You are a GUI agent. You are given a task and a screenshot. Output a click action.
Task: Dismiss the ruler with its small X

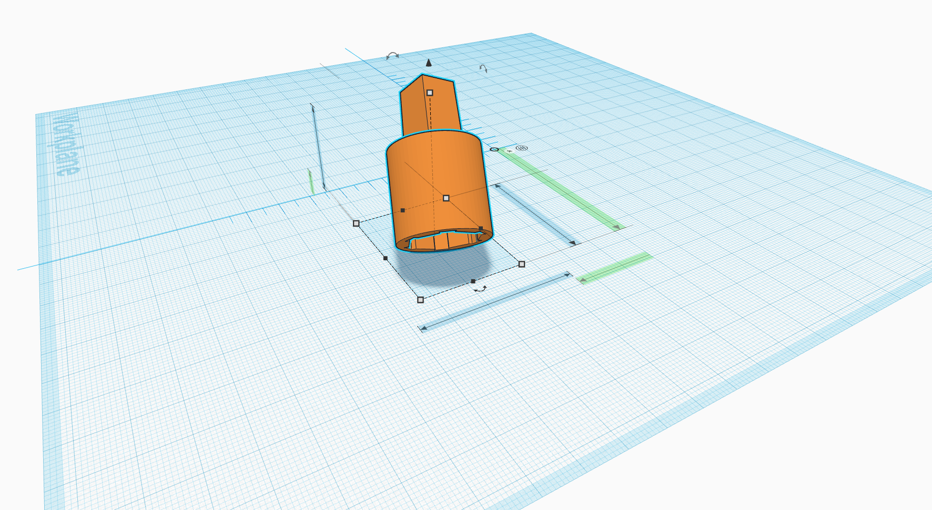(x=510, y=151)
